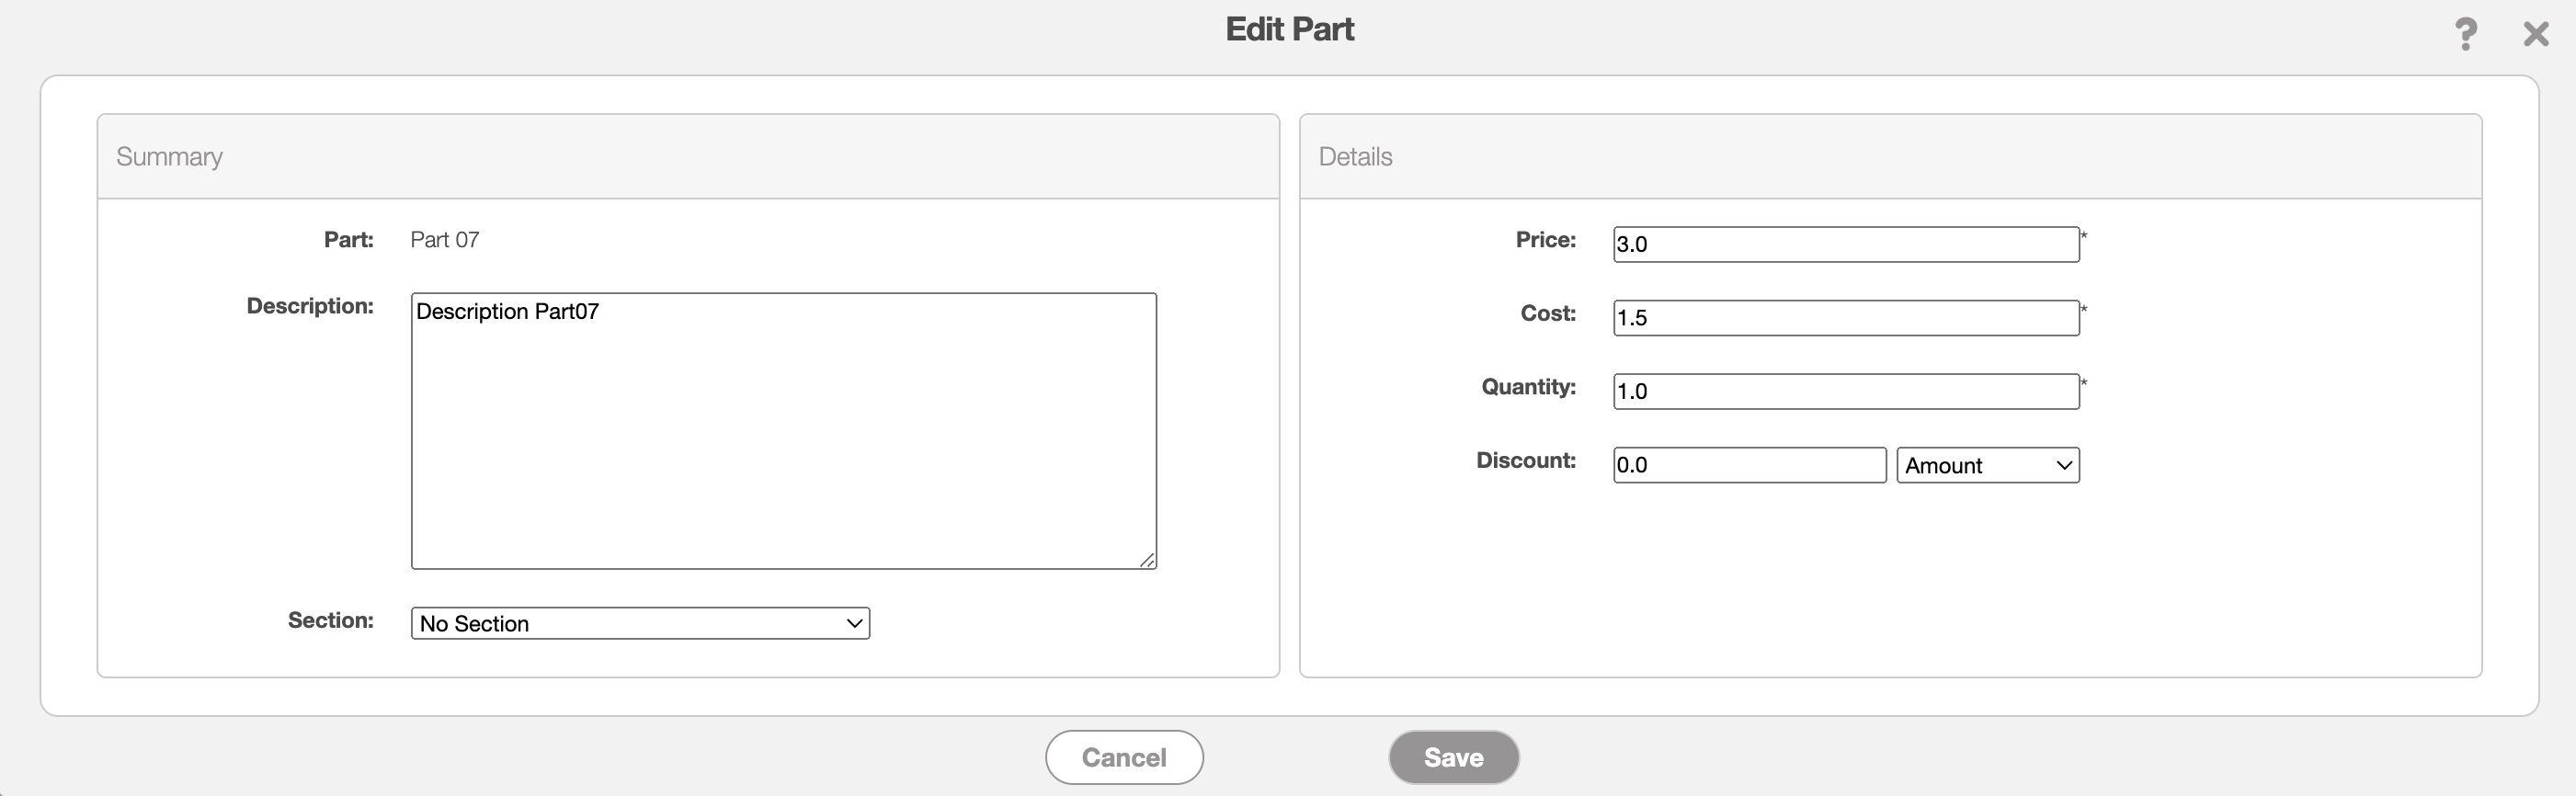Click the Price field label
The width and height of the screenshot is (2576, 796).
(x=1545, y=240)
